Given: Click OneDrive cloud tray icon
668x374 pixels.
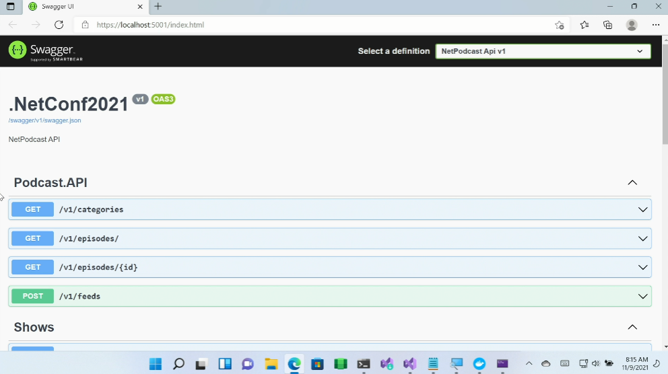Looking at the screenshot, I should [545, 363].
